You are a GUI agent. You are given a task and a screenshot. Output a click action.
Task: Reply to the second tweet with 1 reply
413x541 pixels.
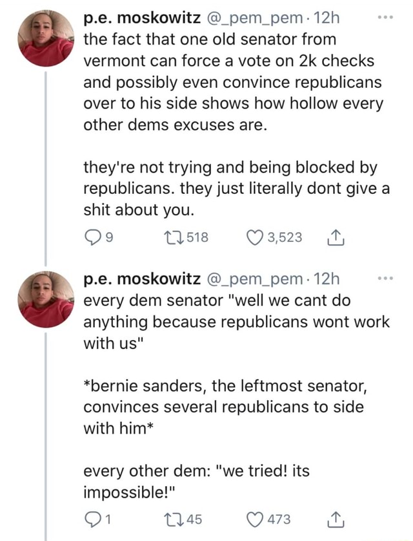(x=94, y=520)
